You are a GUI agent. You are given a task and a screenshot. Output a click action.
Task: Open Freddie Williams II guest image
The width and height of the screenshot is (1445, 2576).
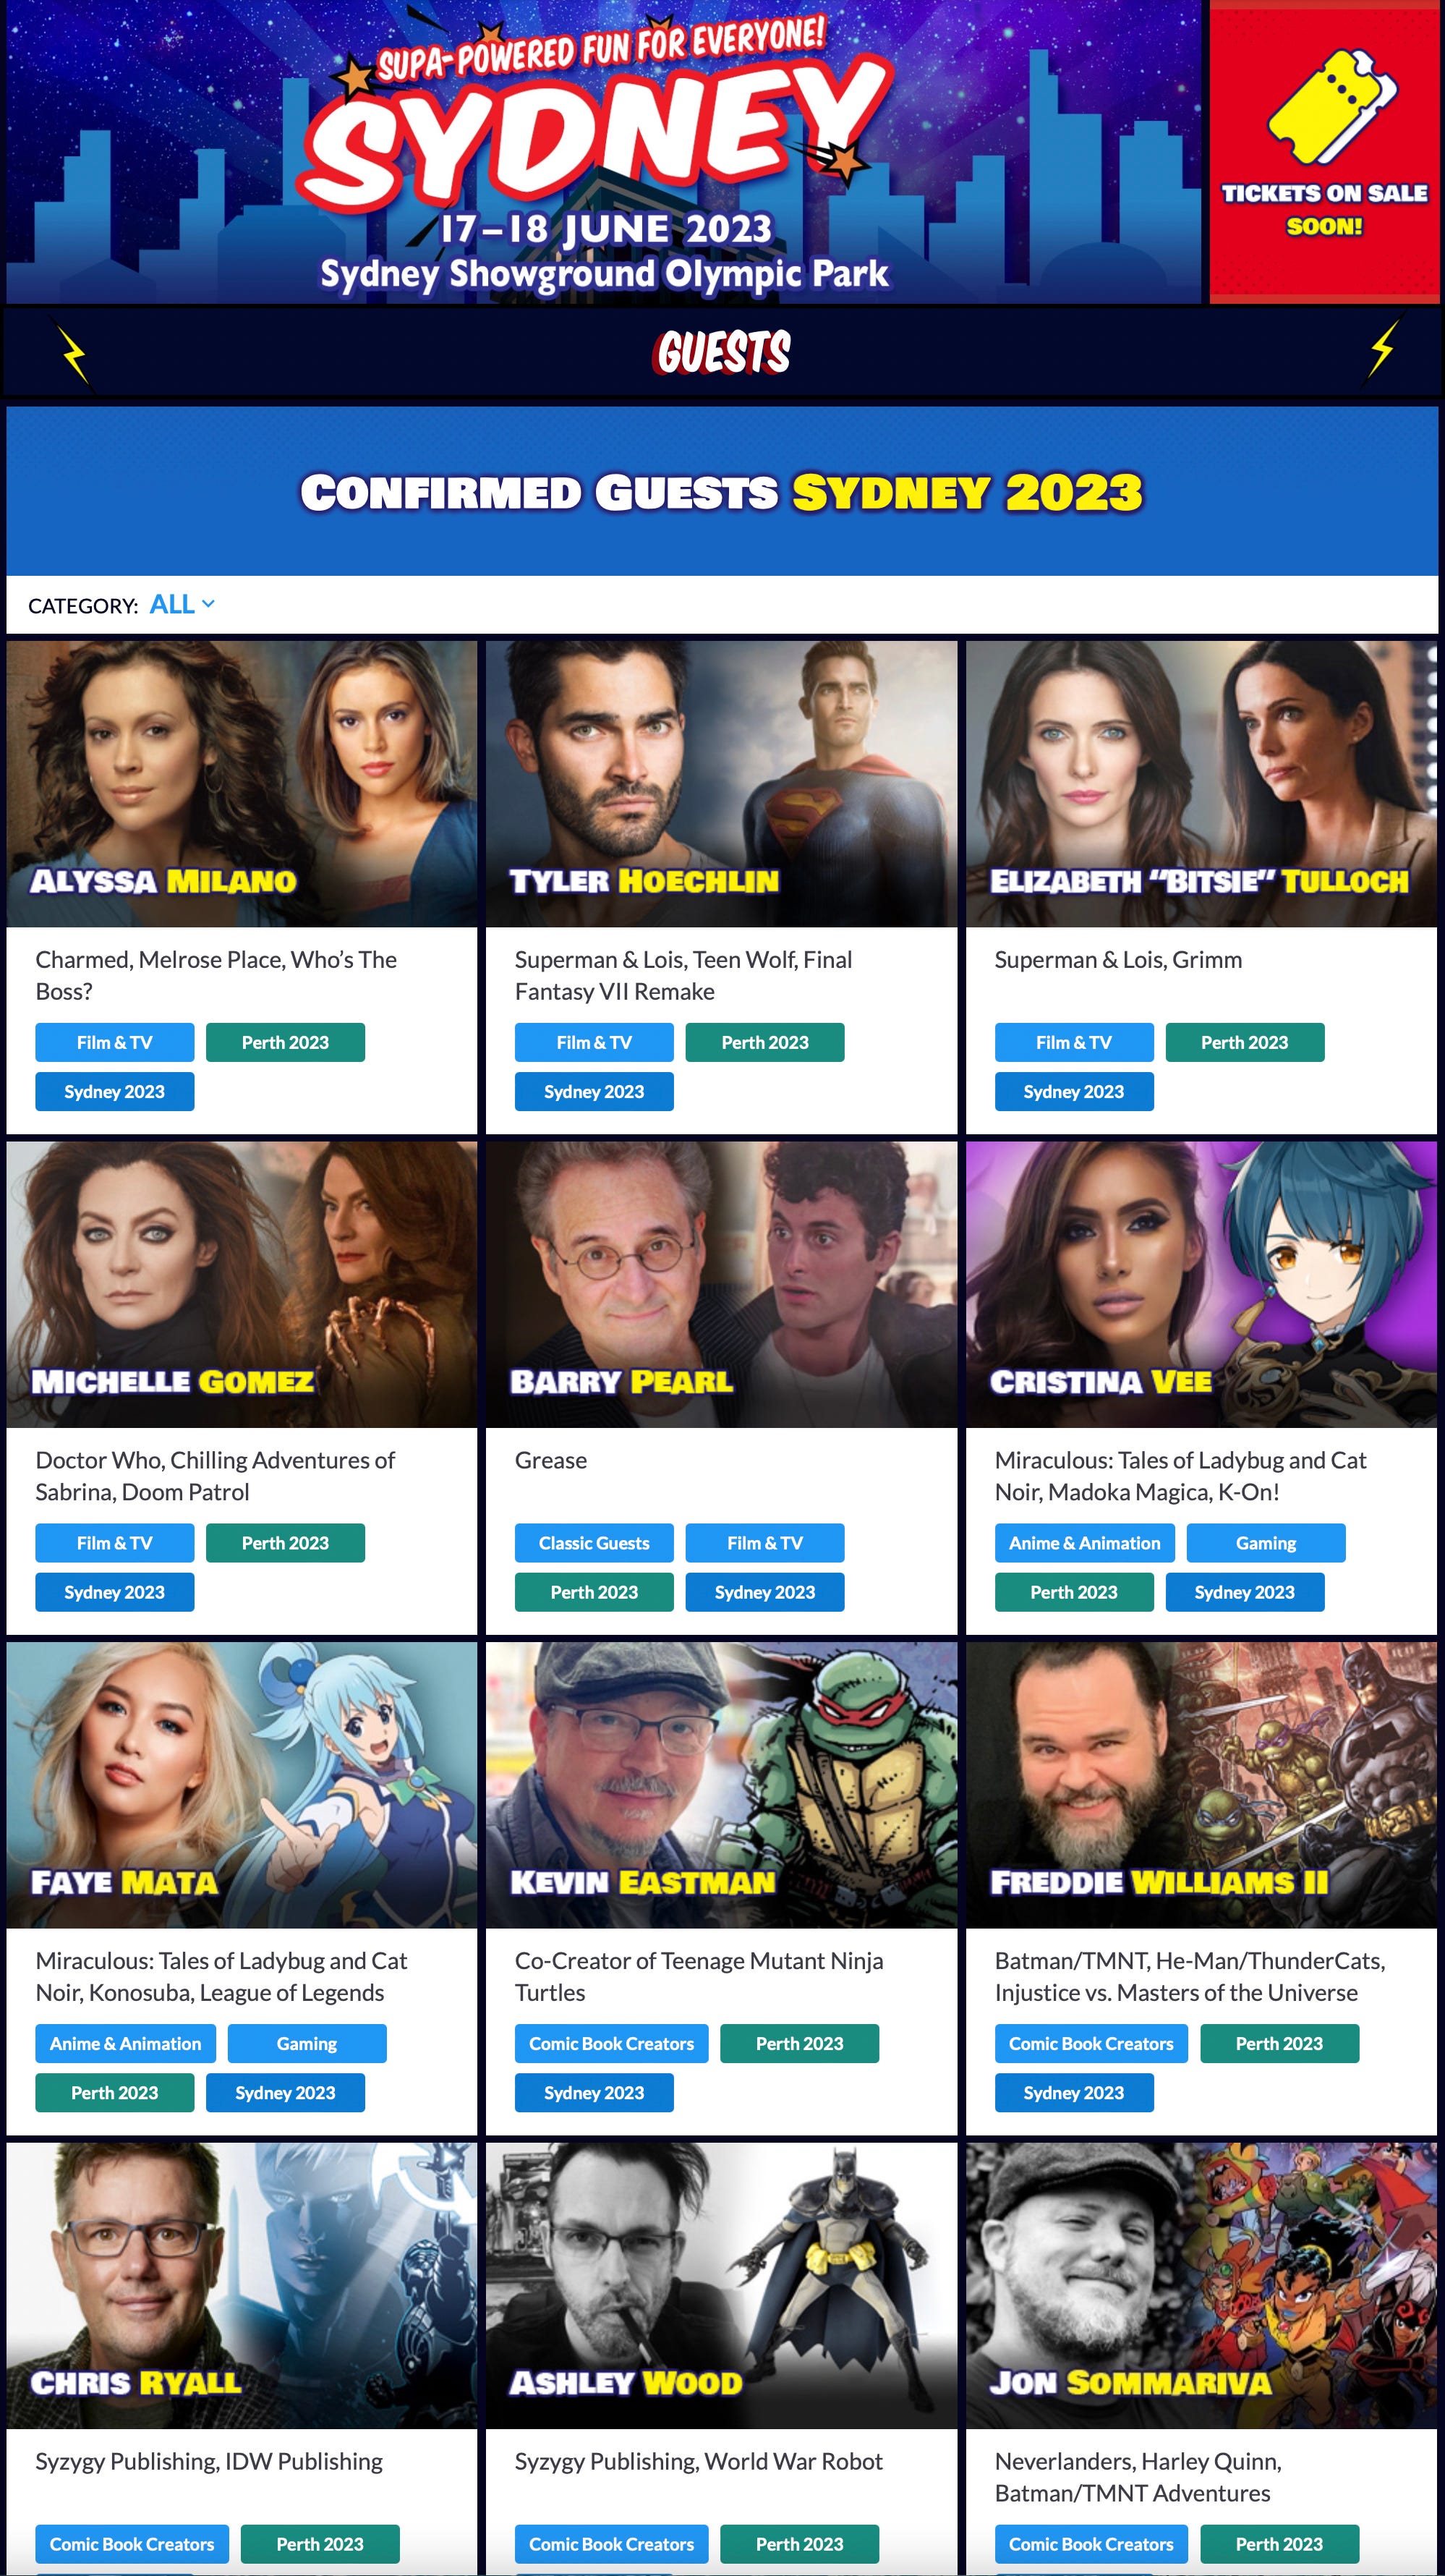pyautogui.click(x=1201, y=1785)
